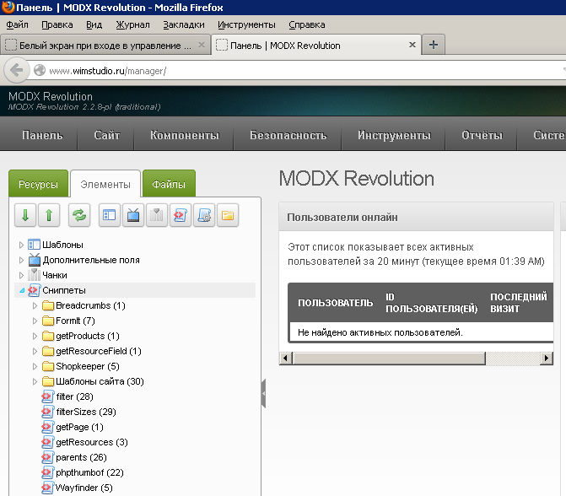
Task: Collapse the Сниппеты tree node
Action: [x=22, y=290]
